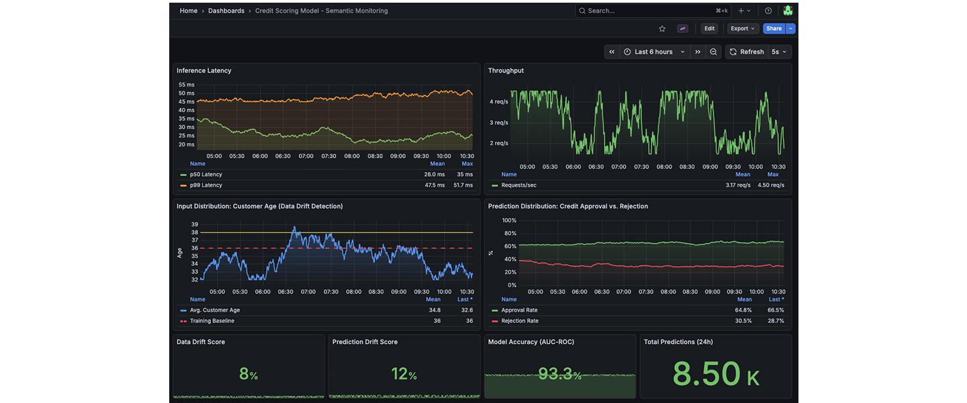Click the Avg. Customer Age blue legend swatch

[x=183, y=310]
